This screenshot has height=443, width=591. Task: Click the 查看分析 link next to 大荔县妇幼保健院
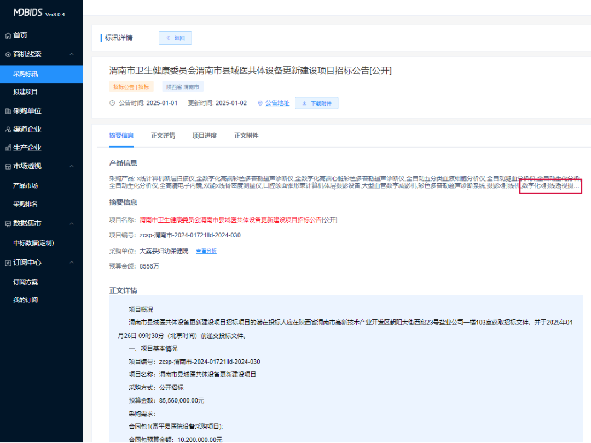(206, 250)
